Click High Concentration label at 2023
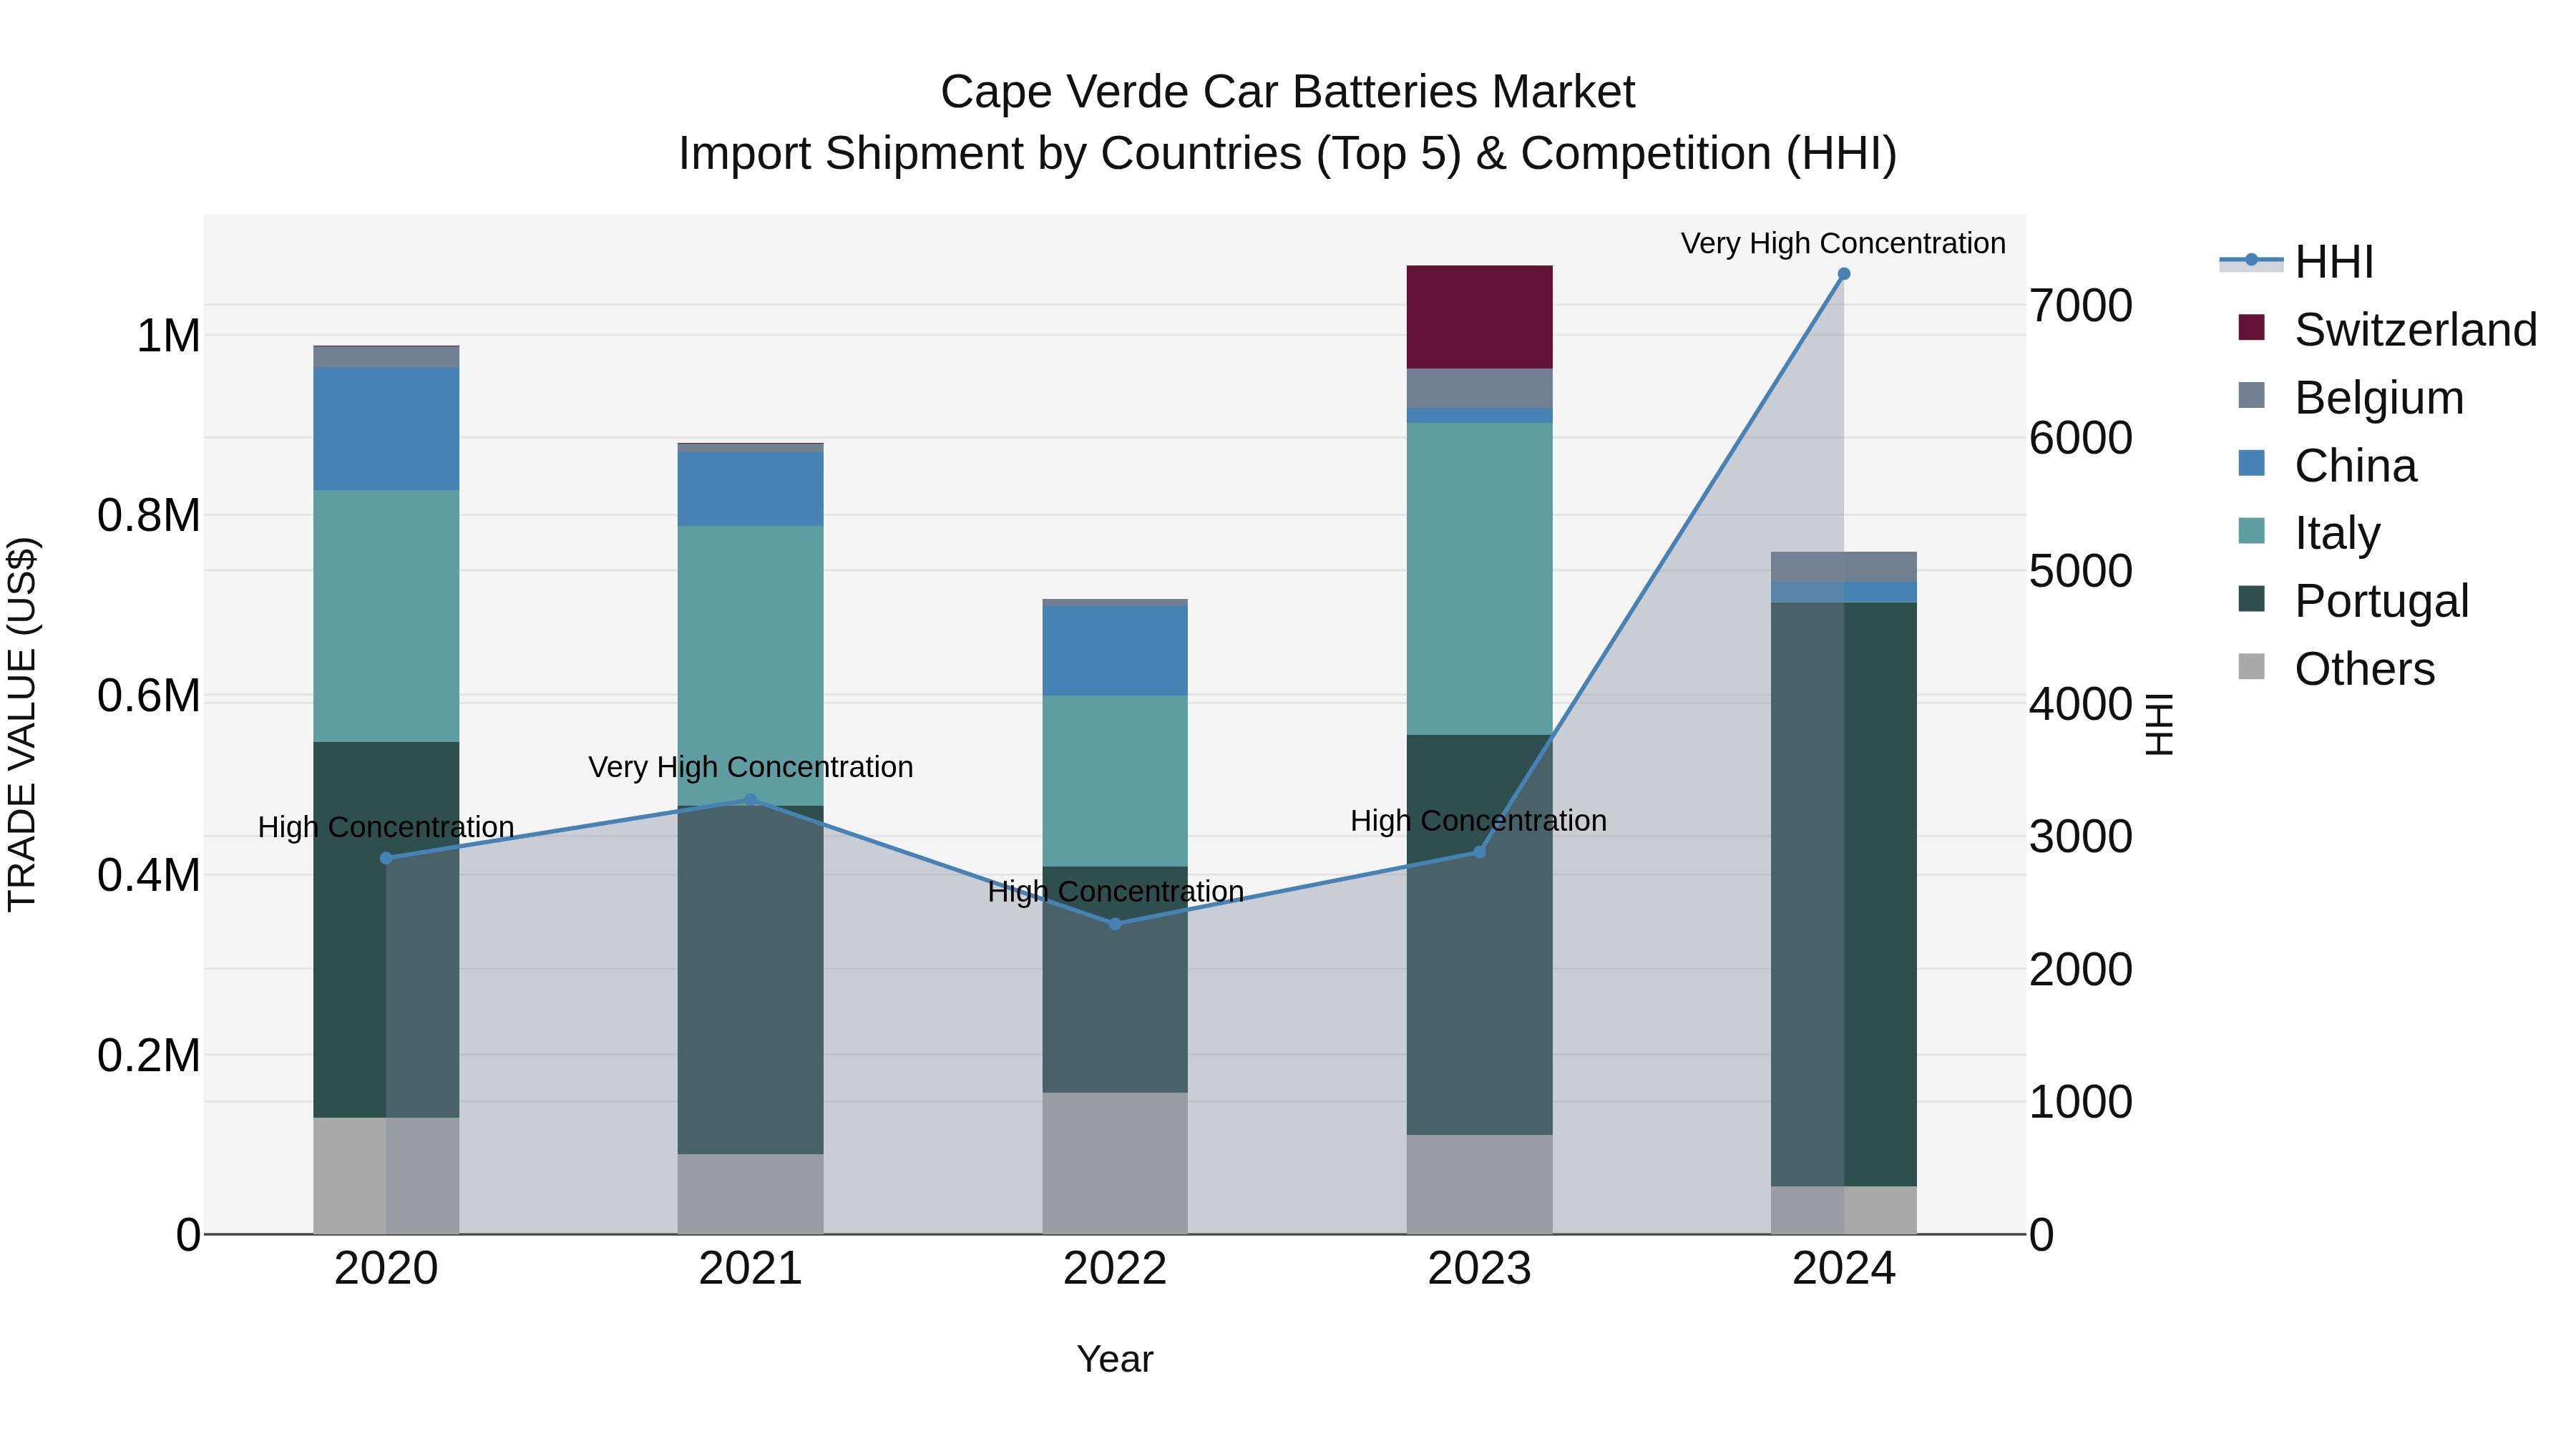This screenshot has height=1449, width=2576. tap(1479, 820)
